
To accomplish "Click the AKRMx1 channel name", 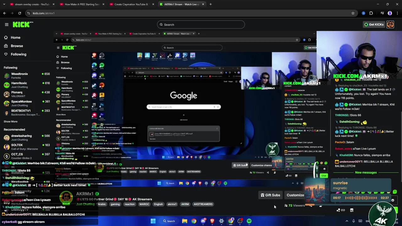I will 85,194.
